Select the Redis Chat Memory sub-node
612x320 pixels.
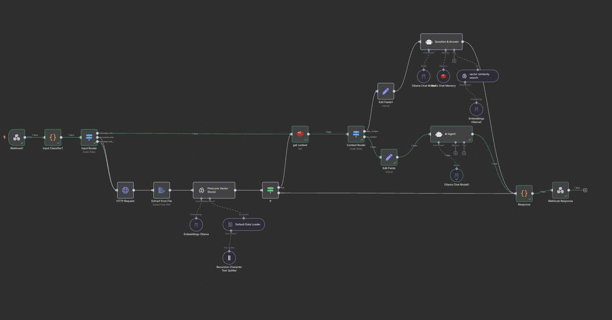[443, 76]
